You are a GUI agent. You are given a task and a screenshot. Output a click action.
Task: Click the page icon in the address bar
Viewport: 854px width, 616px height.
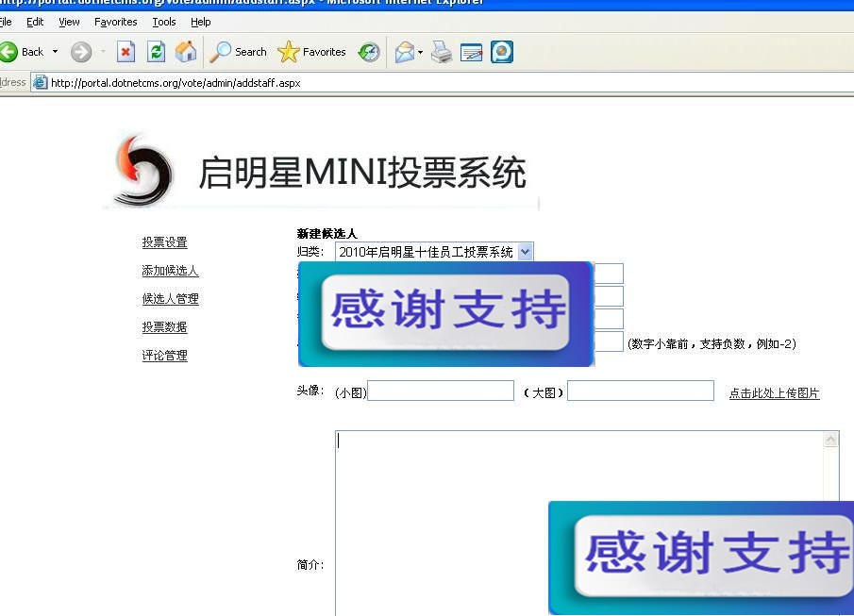pyautogui.click(x=40, y=83)
